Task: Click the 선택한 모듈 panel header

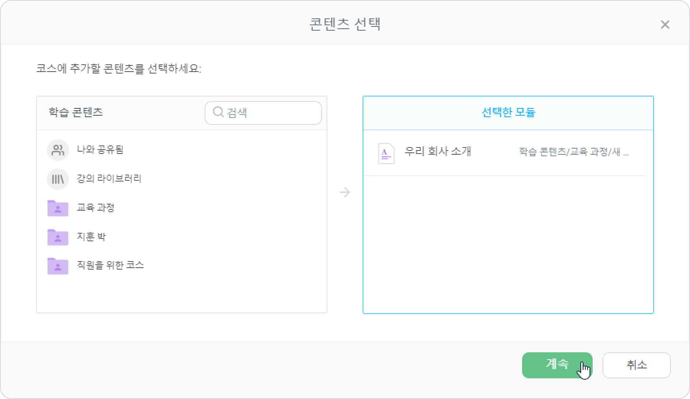Action: click(x=508, y=113)
